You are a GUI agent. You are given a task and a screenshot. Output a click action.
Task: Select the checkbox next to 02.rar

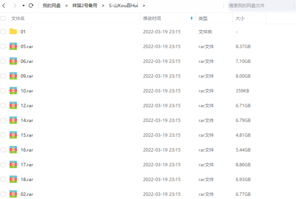pyautogui.click(x=3, y=194)
